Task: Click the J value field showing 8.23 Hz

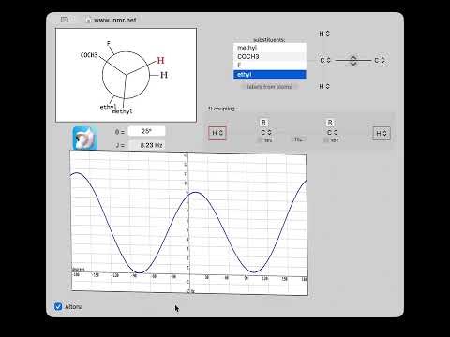Action: [x=146, y=145]
